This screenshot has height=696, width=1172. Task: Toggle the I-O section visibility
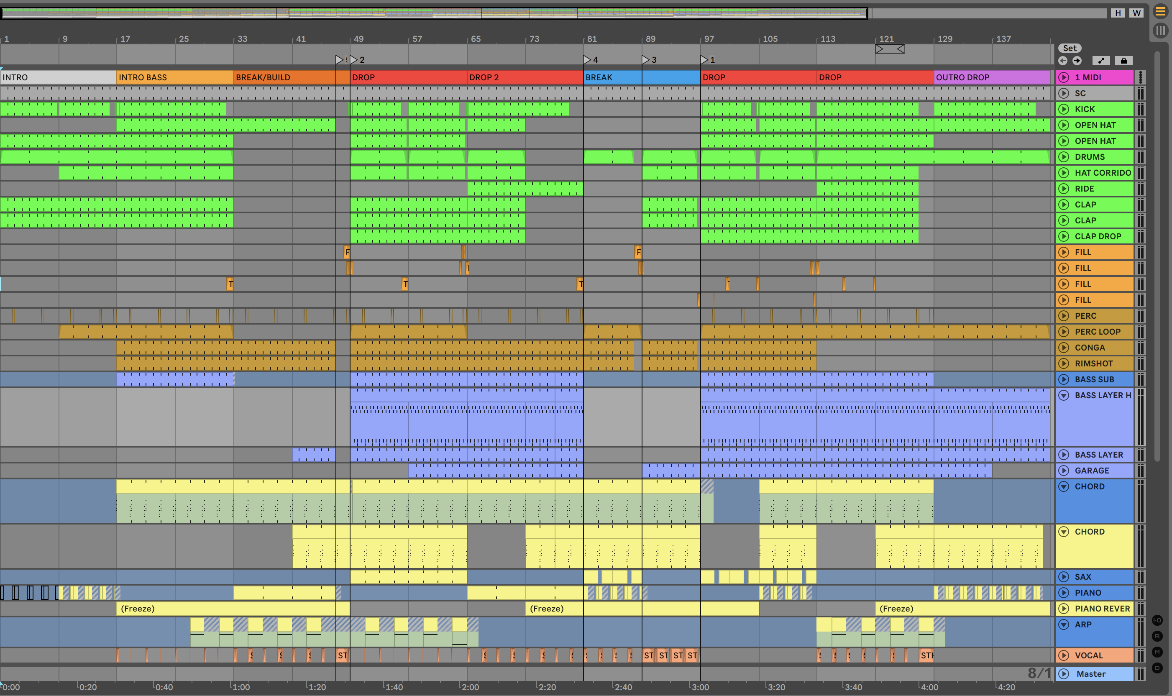[x=1157, y=620]
